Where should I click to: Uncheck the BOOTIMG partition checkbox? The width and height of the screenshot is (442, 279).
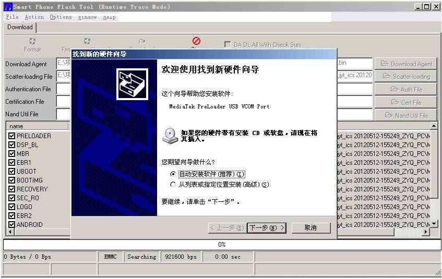click(11, 180)
